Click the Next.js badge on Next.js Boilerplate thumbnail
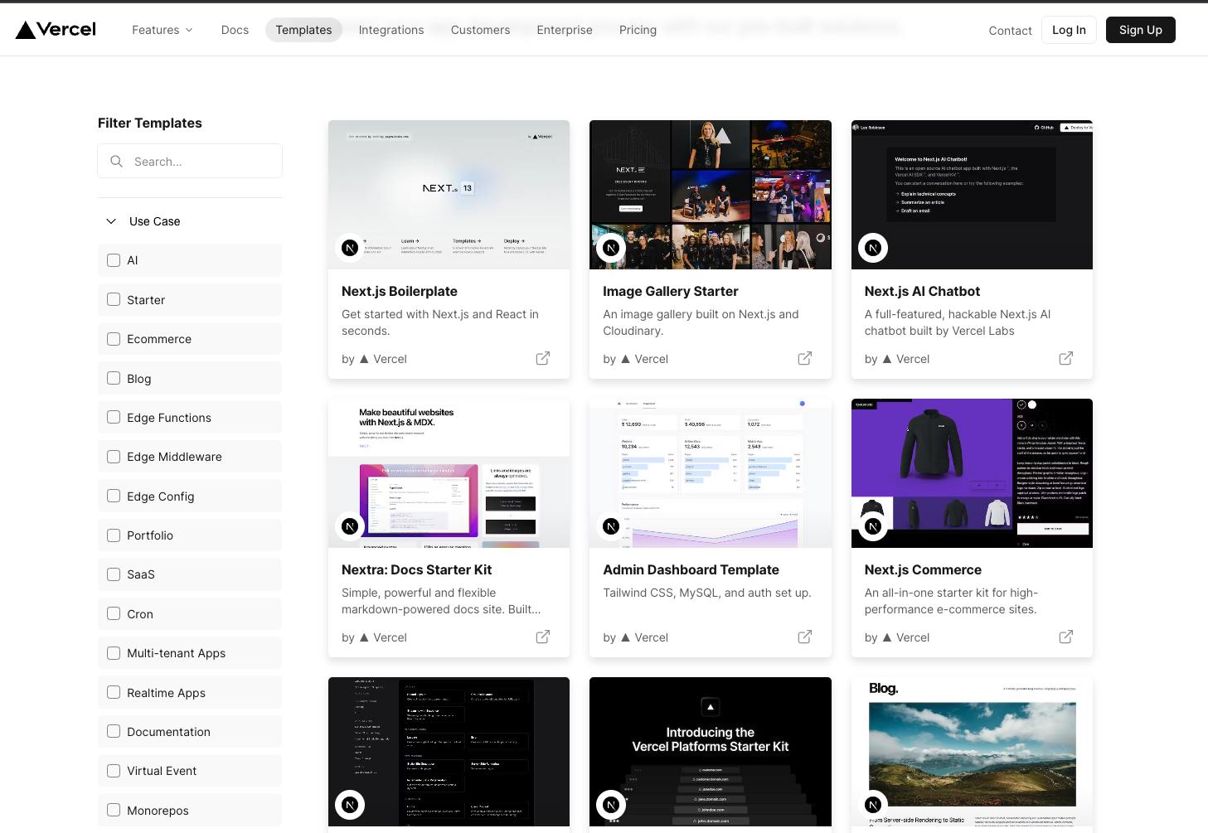This screenshot has height=833, width=1208. point(350,248)
